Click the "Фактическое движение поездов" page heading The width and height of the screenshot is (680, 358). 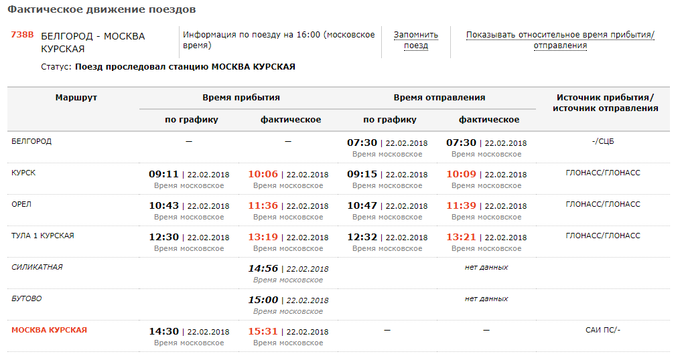pyautogui.click(x=102, y=10)
